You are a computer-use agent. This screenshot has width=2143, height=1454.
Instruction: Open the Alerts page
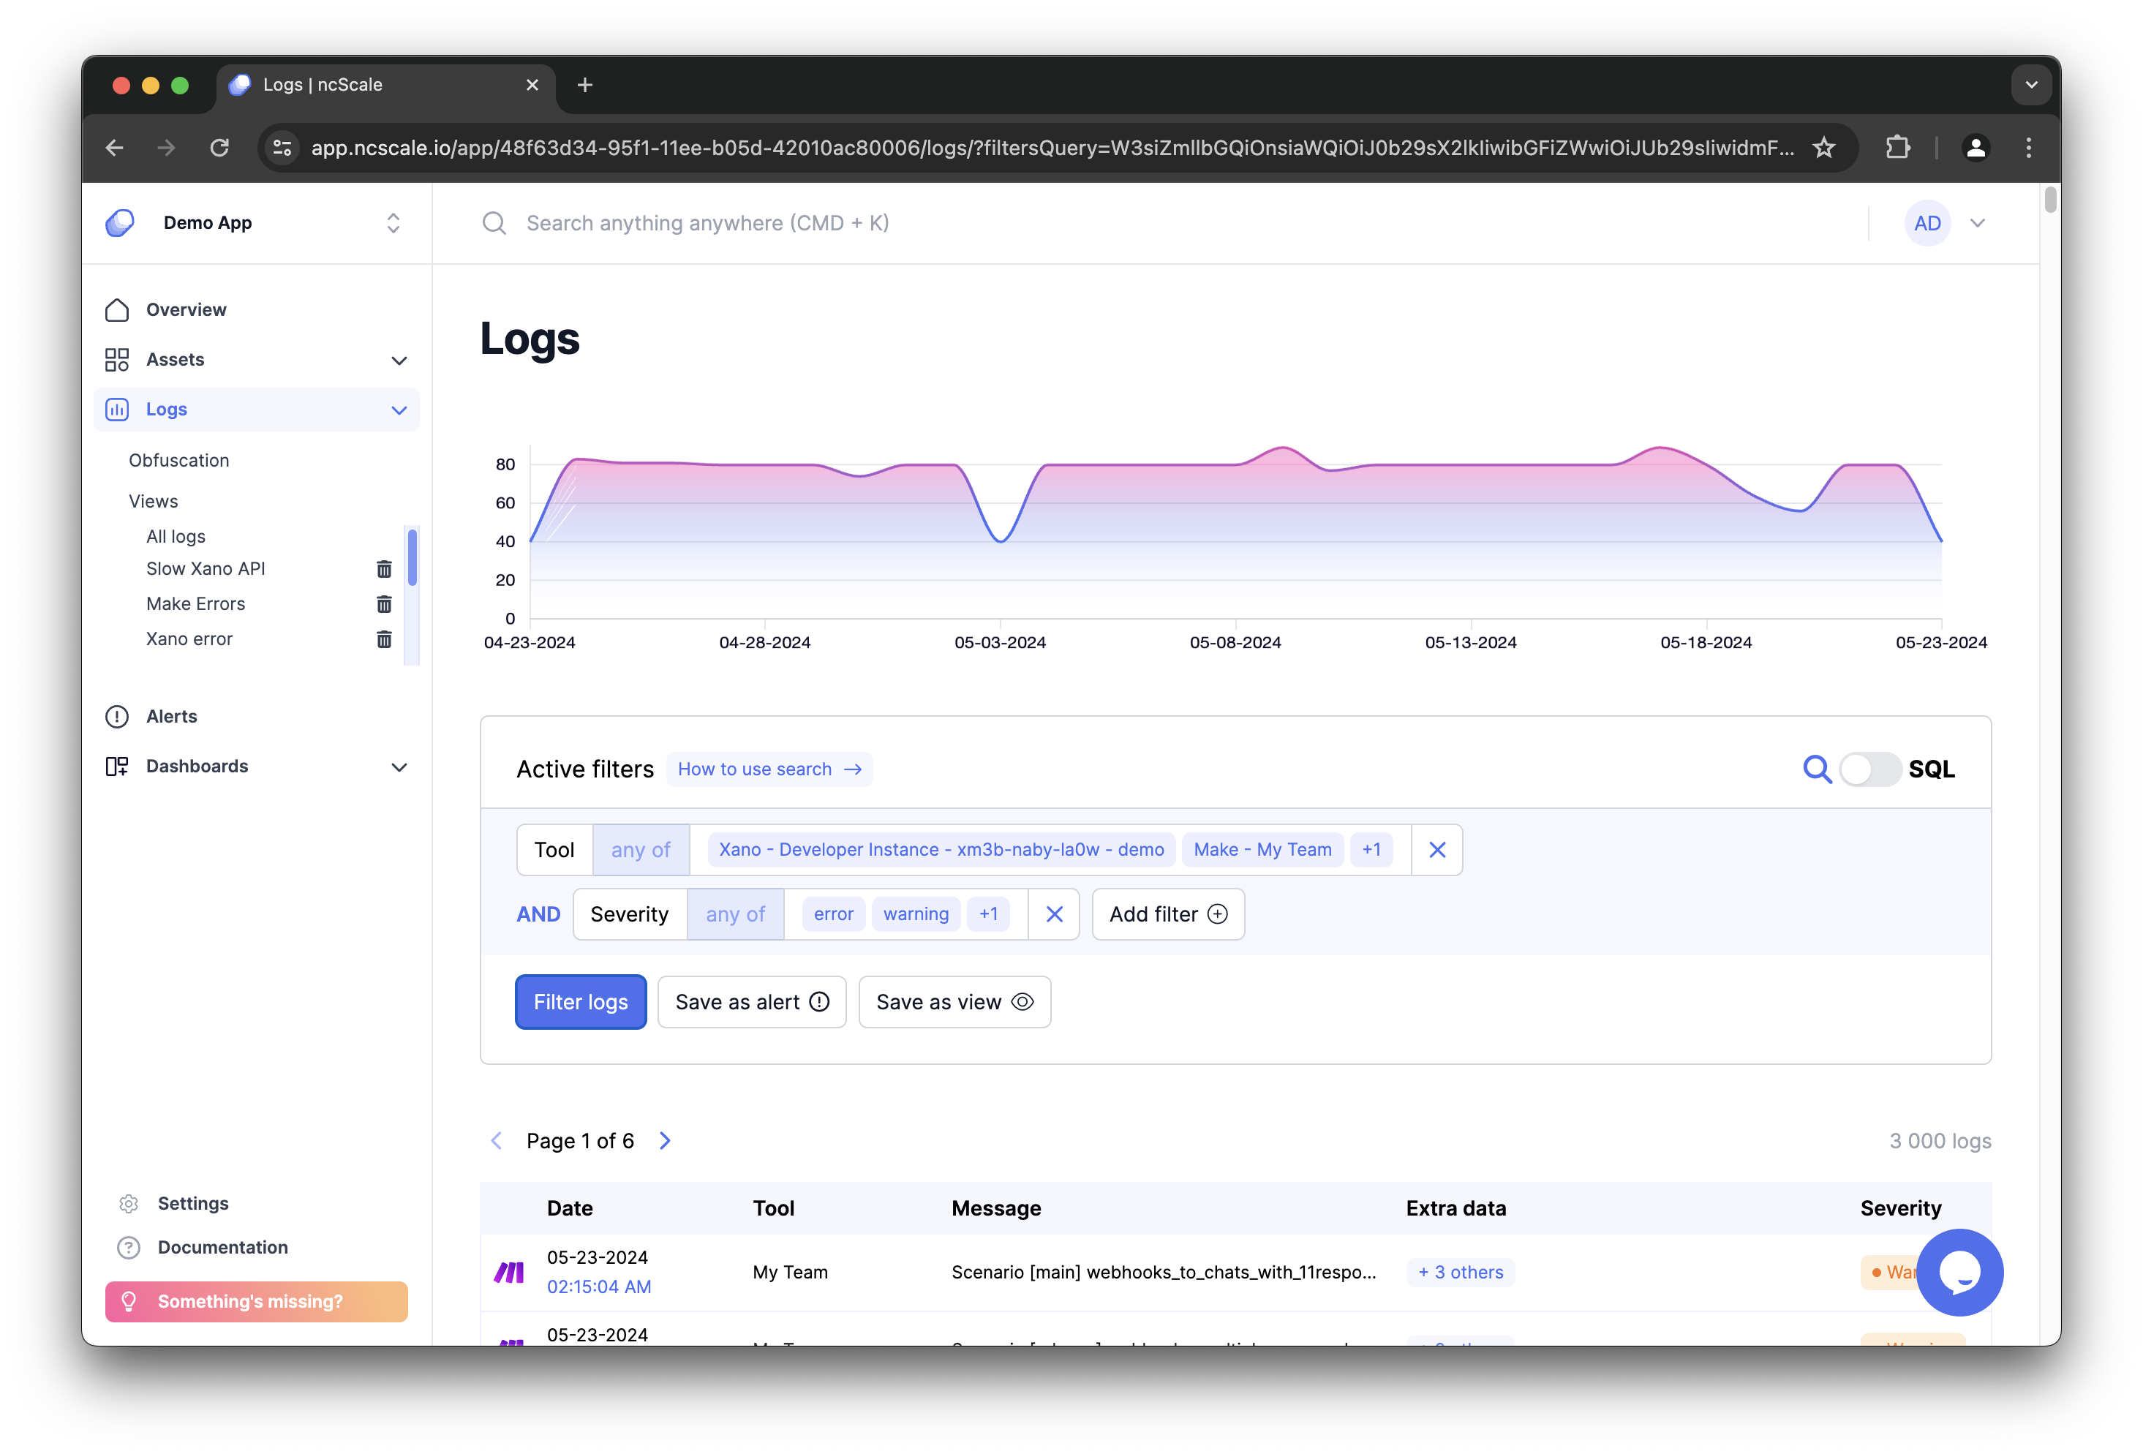[x=172, y=717]
